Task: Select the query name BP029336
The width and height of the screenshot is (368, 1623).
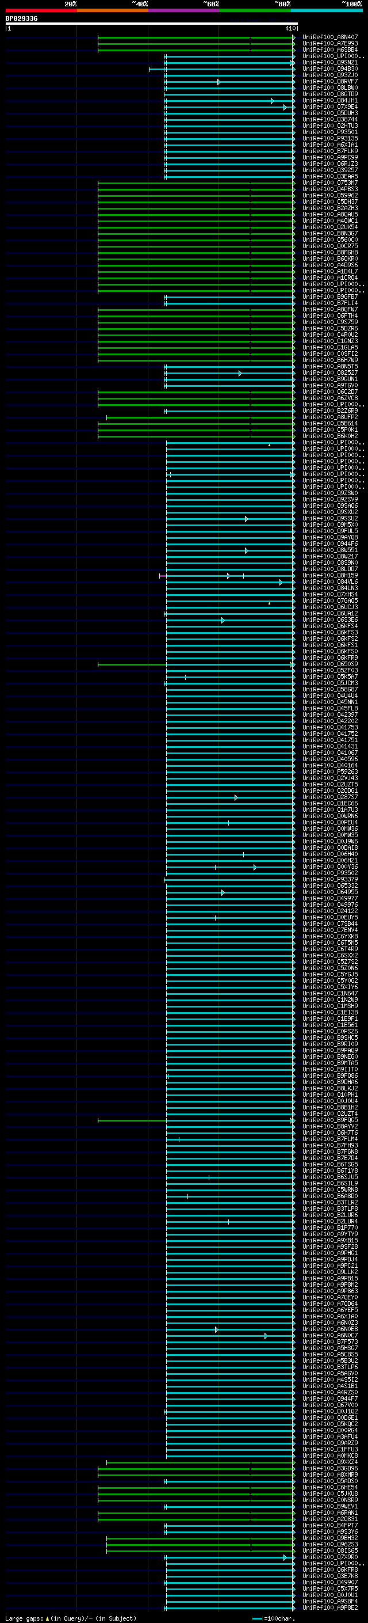Action: [x=21, y=18]
